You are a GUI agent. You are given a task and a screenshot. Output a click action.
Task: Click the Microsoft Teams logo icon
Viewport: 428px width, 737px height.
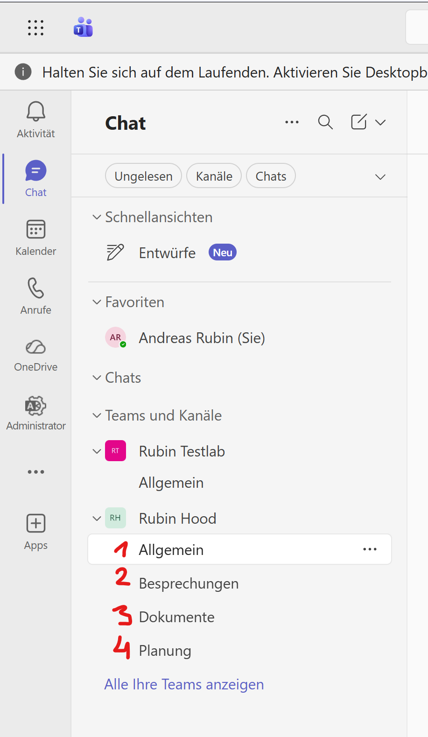click(x=83, y=28)
